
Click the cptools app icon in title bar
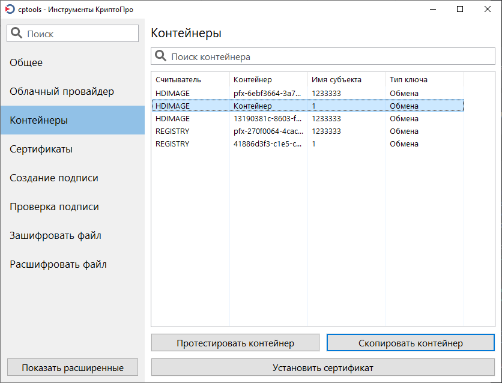(10, 10)
